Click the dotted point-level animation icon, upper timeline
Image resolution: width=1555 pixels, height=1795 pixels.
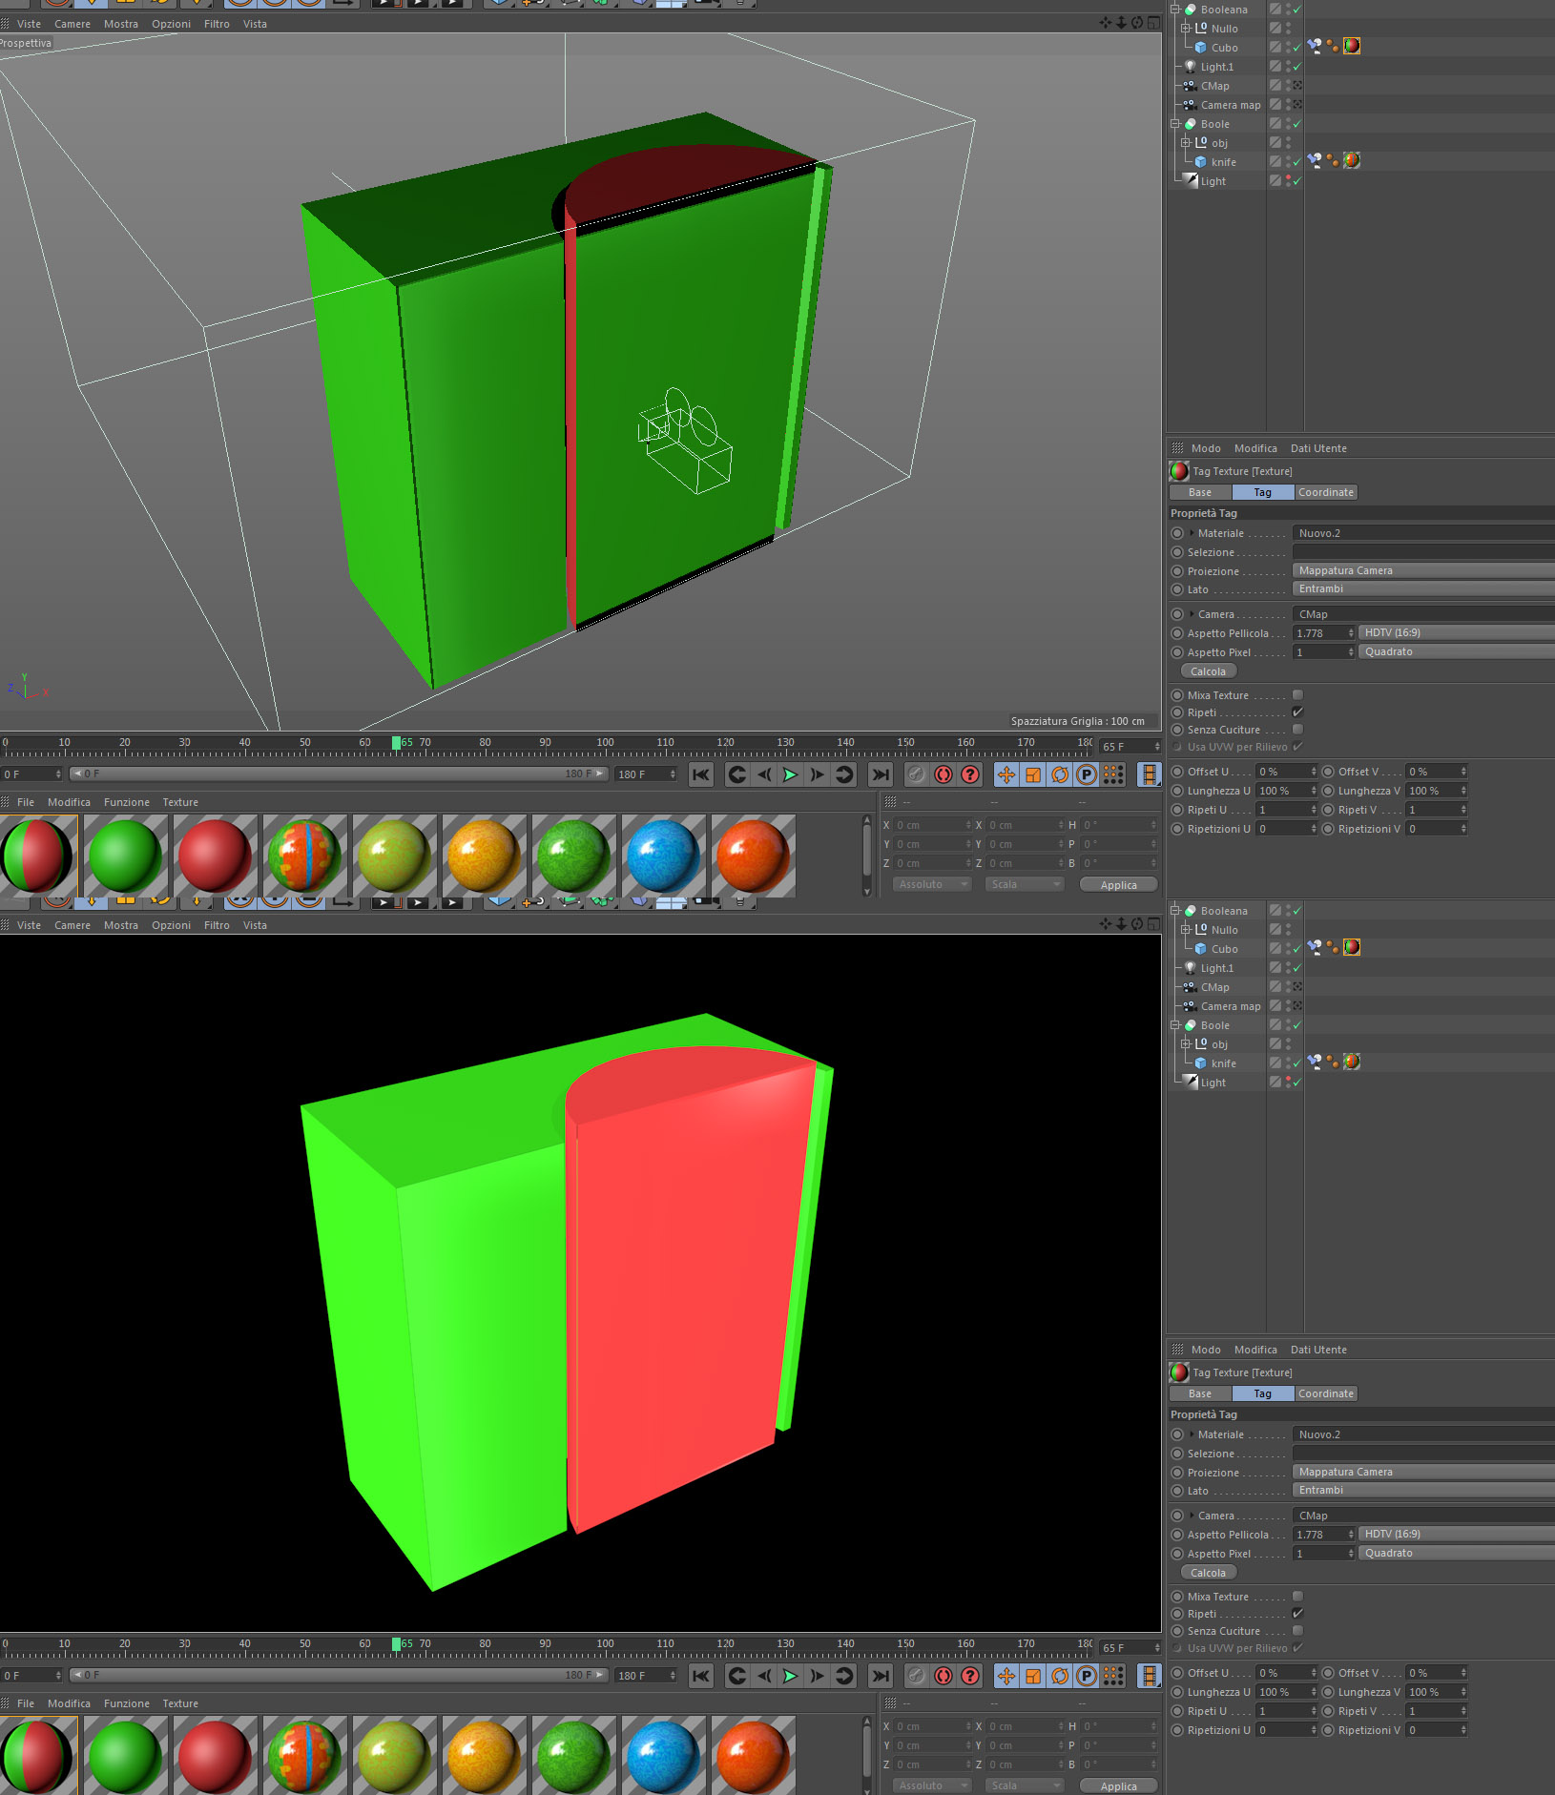pyautogui.click(x=1113, y=774)
